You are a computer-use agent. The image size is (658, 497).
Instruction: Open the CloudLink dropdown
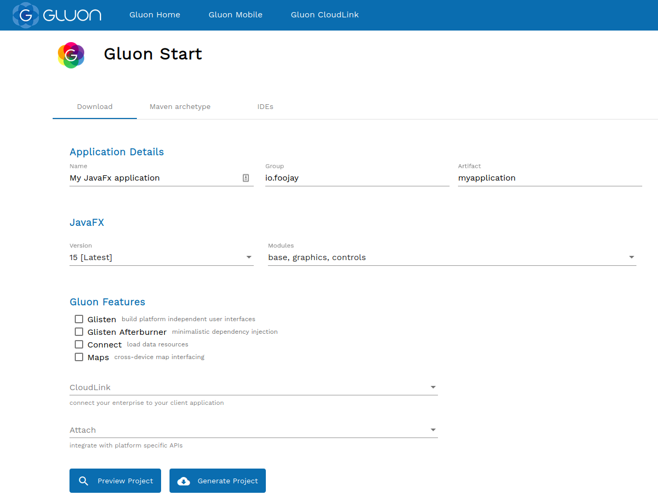click(433, 387)
